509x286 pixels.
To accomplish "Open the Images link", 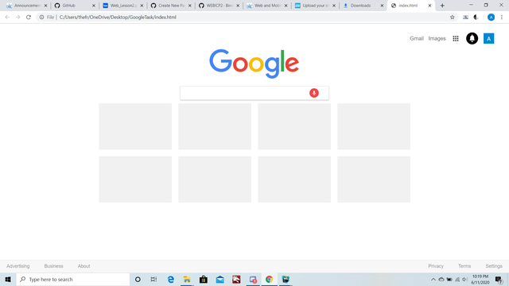I will [437, 39].
